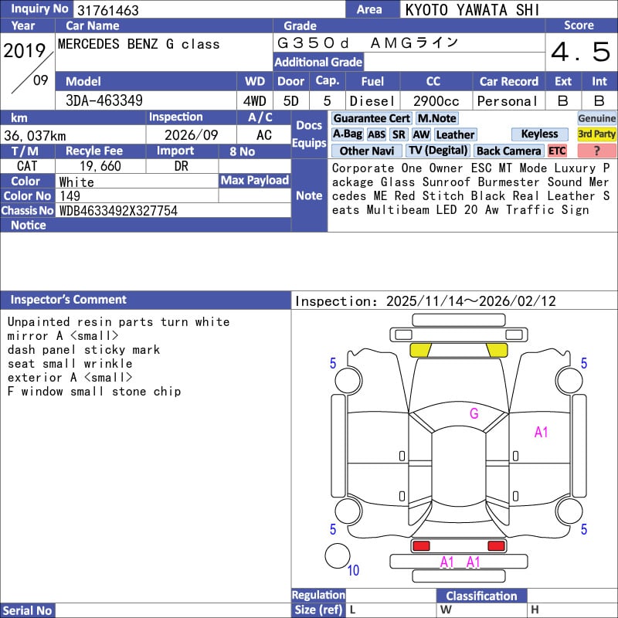Select the yellow 3rd Party legend swatch

click(596, 134)
